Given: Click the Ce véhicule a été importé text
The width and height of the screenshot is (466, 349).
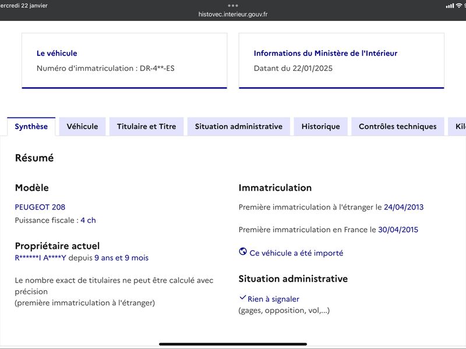Looking at the screenshot, I should (x=296, y=253).
